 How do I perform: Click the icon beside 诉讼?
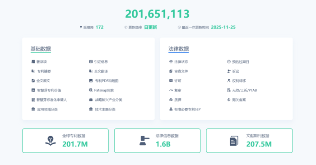[229, 71]
